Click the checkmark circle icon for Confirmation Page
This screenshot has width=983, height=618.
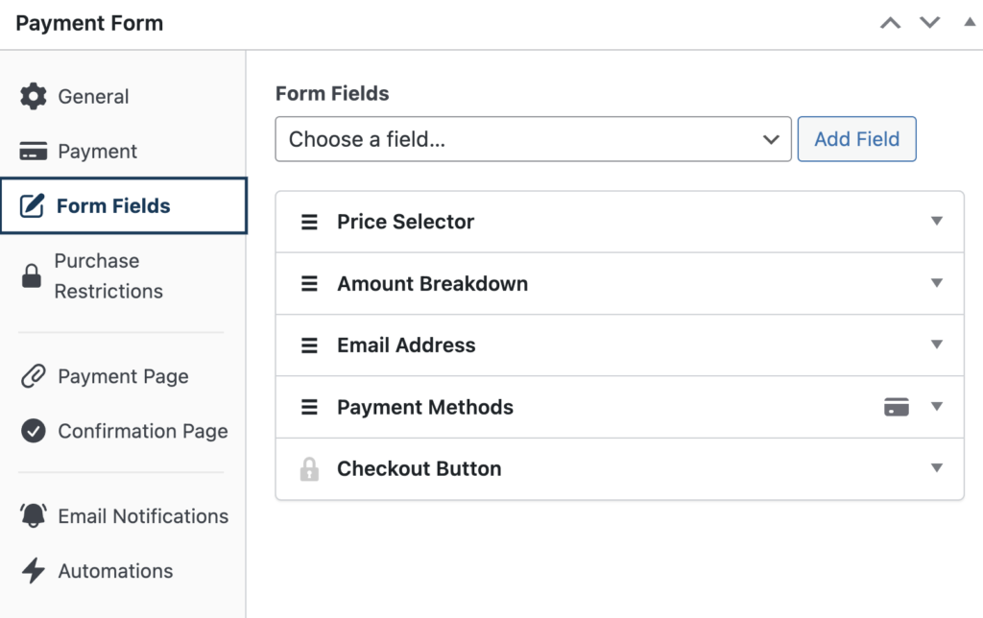pyautogui.click(x=34, y=431)
